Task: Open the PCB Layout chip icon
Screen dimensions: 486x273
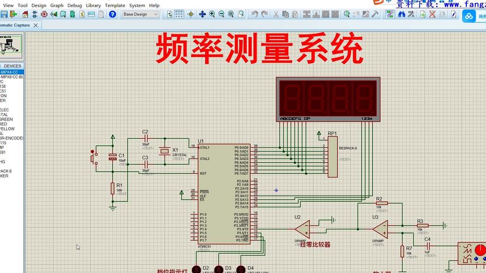Action: [44, 14]
